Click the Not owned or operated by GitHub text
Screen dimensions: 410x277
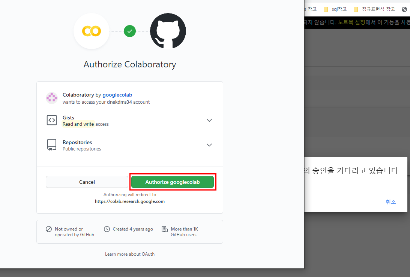(x=74, y=232)
